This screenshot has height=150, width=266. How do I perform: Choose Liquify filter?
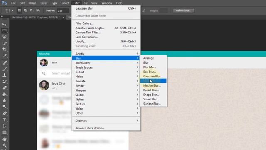[x=106, y=42]
